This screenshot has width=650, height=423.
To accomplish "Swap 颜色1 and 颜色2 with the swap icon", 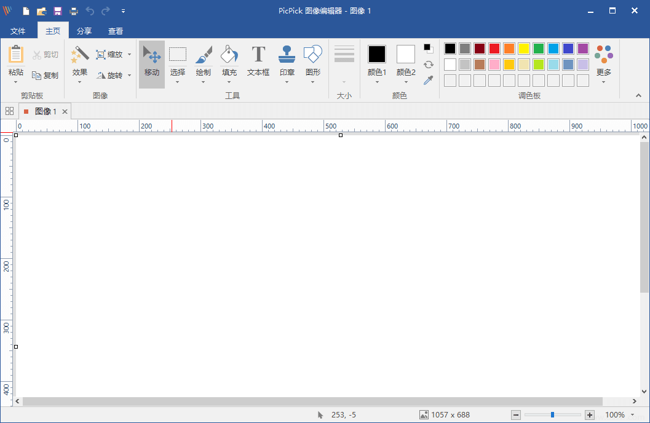I will pyautogui.click(x=428, y=64).
